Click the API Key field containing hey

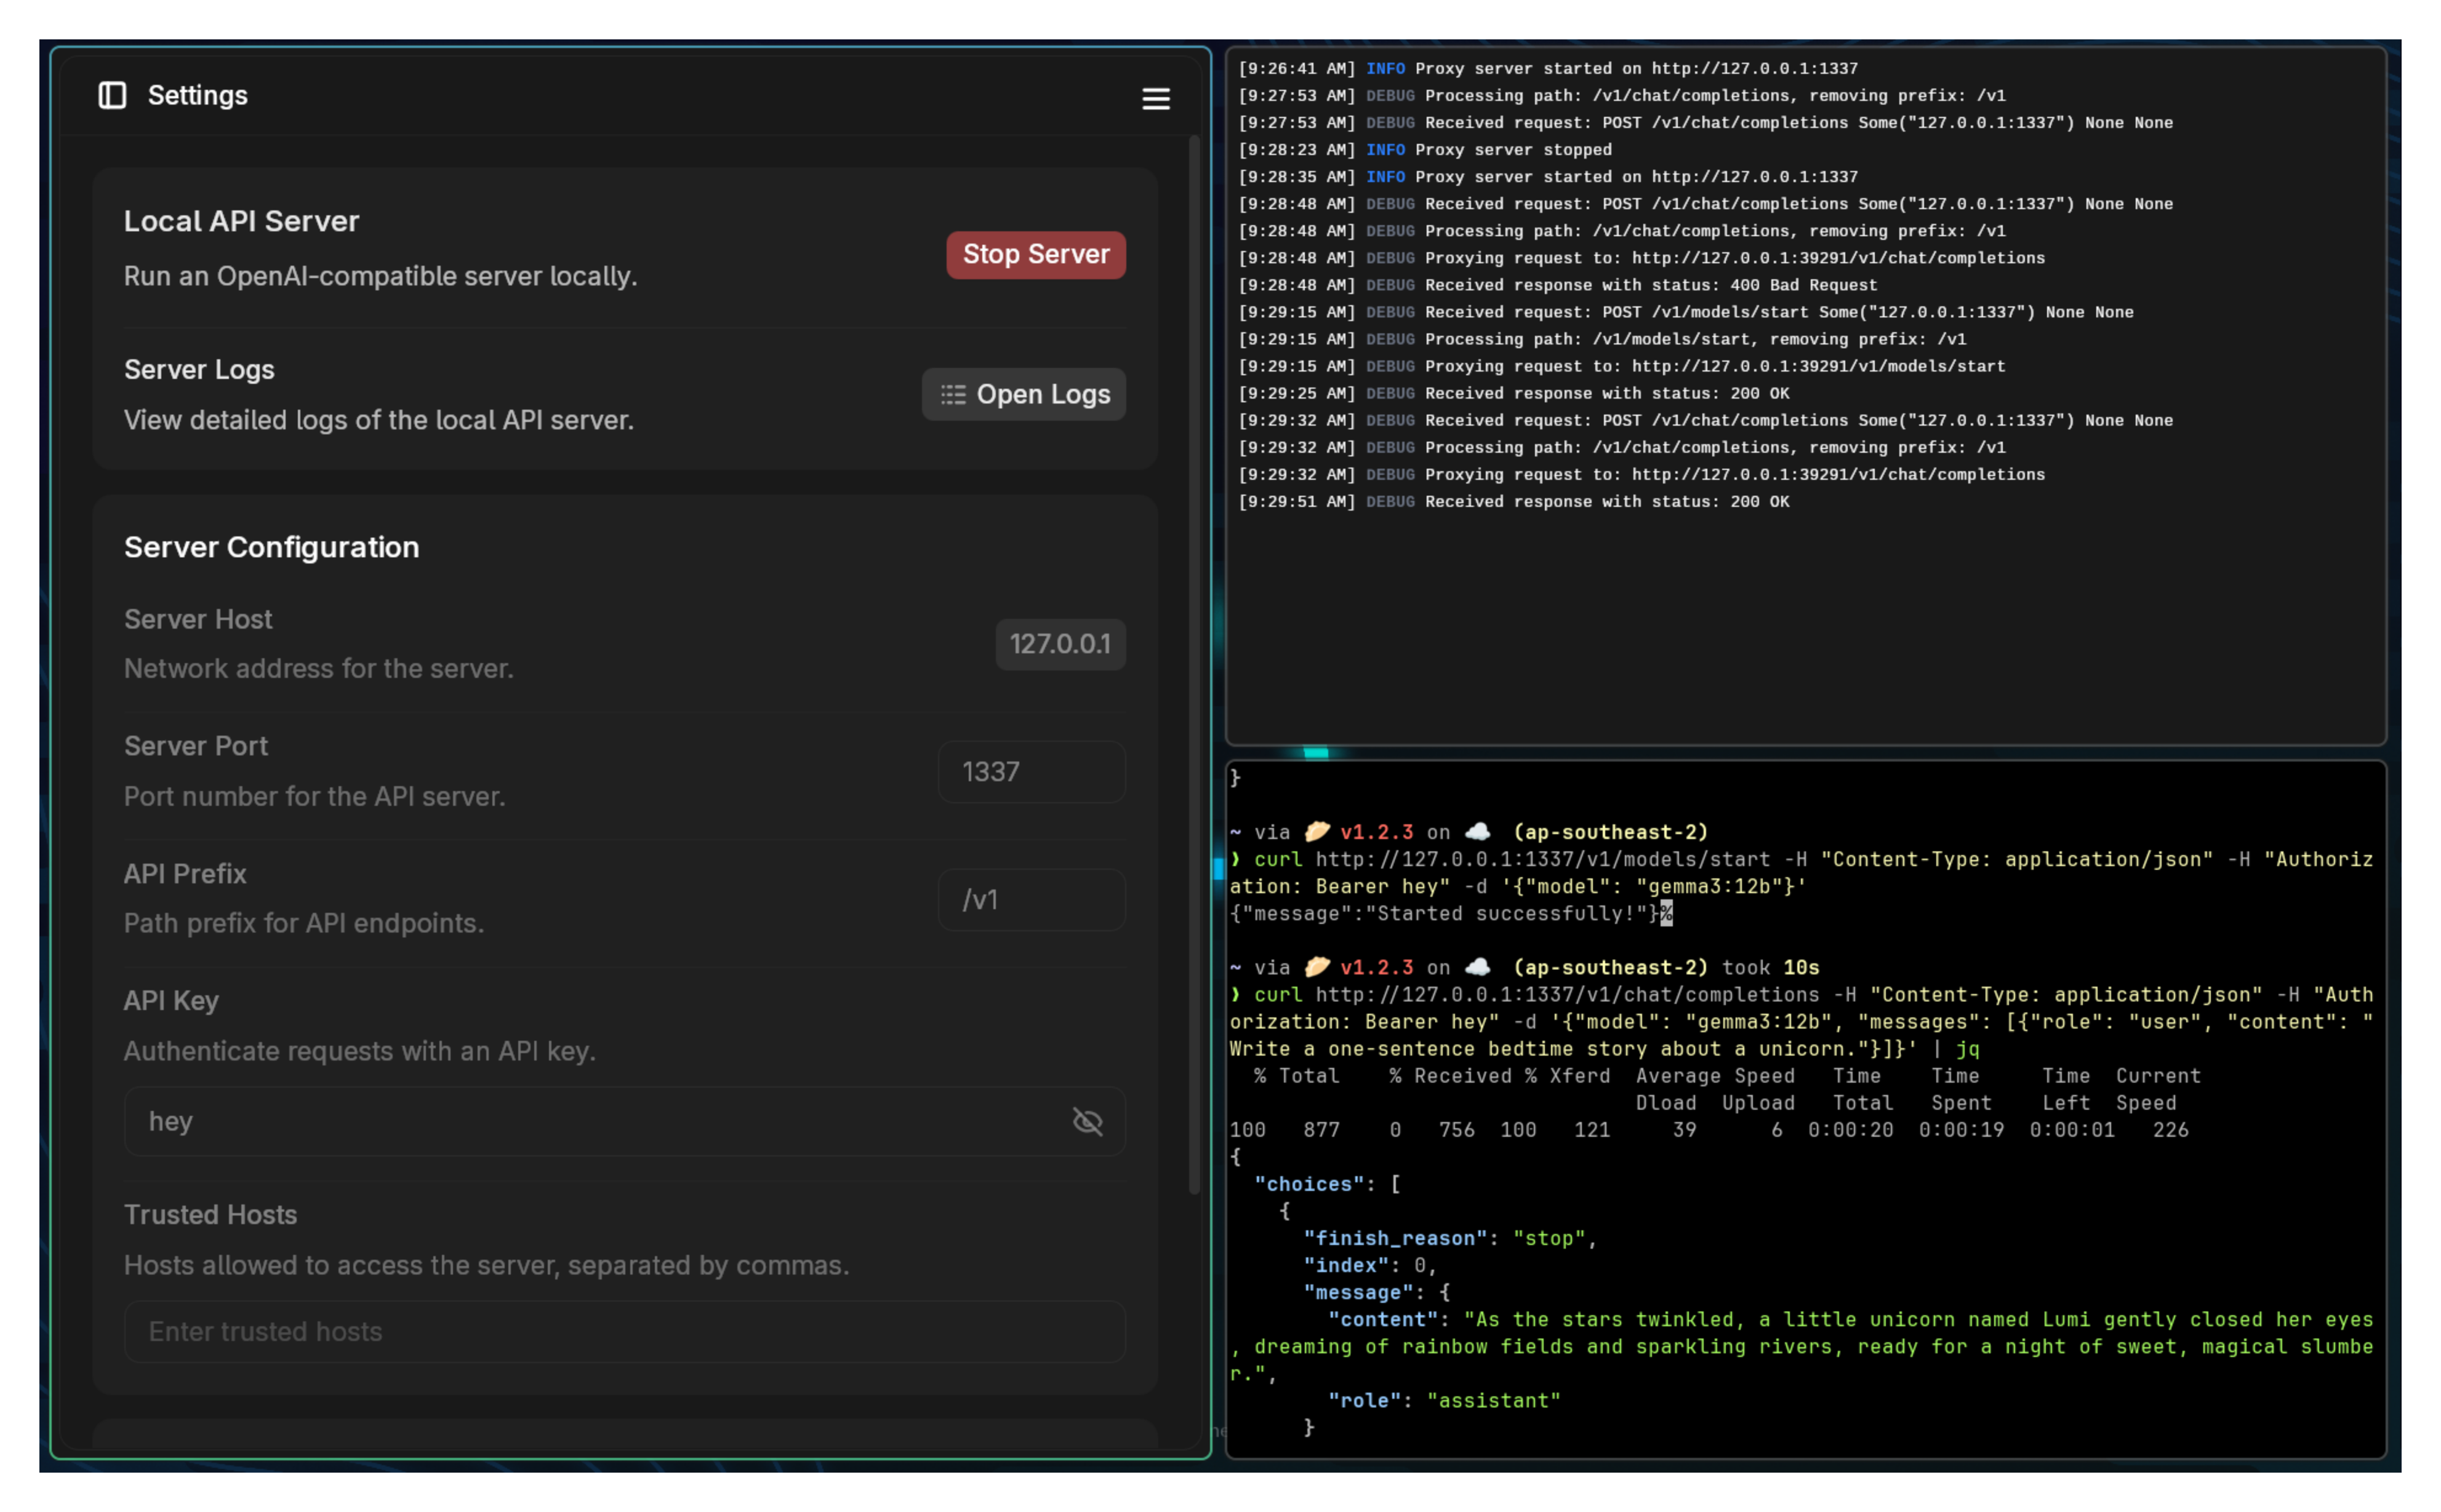point(600,1121)
